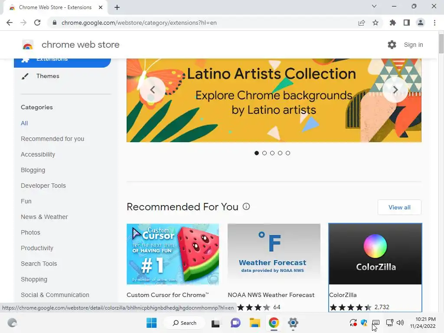Click the volume speaker tray icon
Screen dimensions: 444x333
[400, 323]
